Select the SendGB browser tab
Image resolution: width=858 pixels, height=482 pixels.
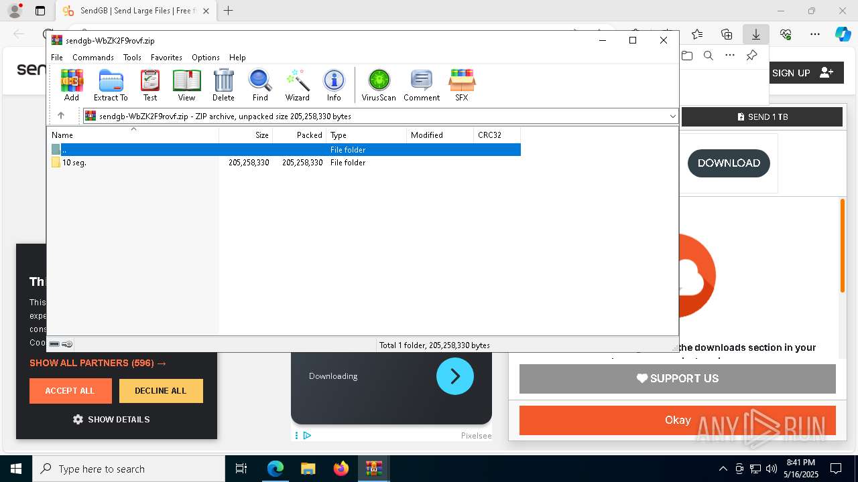136,11
